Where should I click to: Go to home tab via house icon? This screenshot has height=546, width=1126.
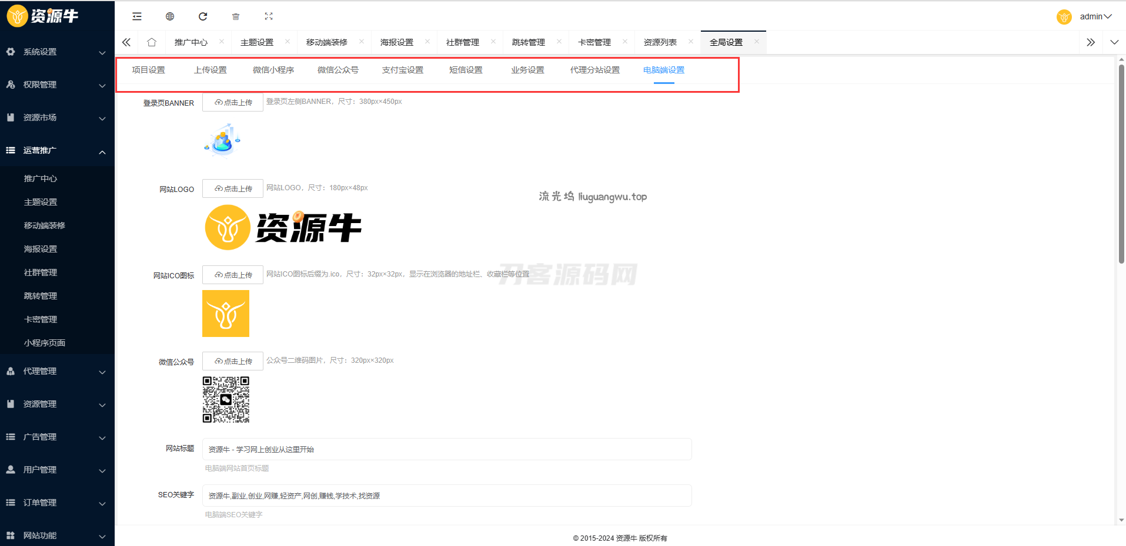pos(152,42)
